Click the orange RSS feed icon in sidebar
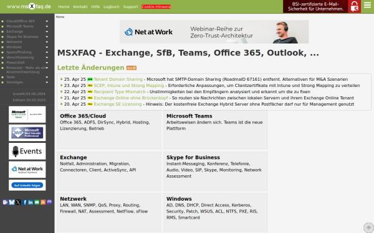The width and height of the screenshot is (374, 233). pyautogui.click(x=43, y=202)
